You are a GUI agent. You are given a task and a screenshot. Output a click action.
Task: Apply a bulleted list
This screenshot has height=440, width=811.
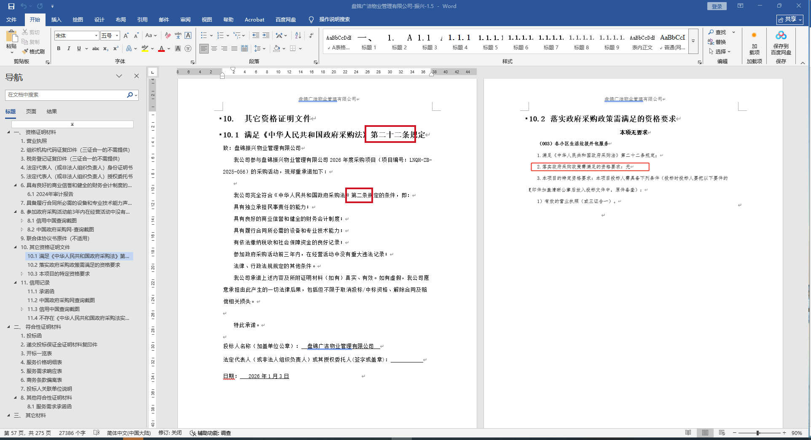(x=204, y=36)
